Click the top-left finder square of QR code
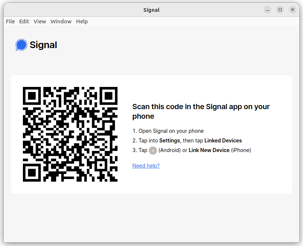The width and height of the screenshot is (303, 246). point(32,96)
